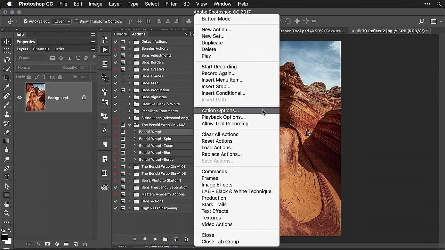Select the Gradient tool
Viewport: 445px width, 250px height.
[x=7, y=141]
